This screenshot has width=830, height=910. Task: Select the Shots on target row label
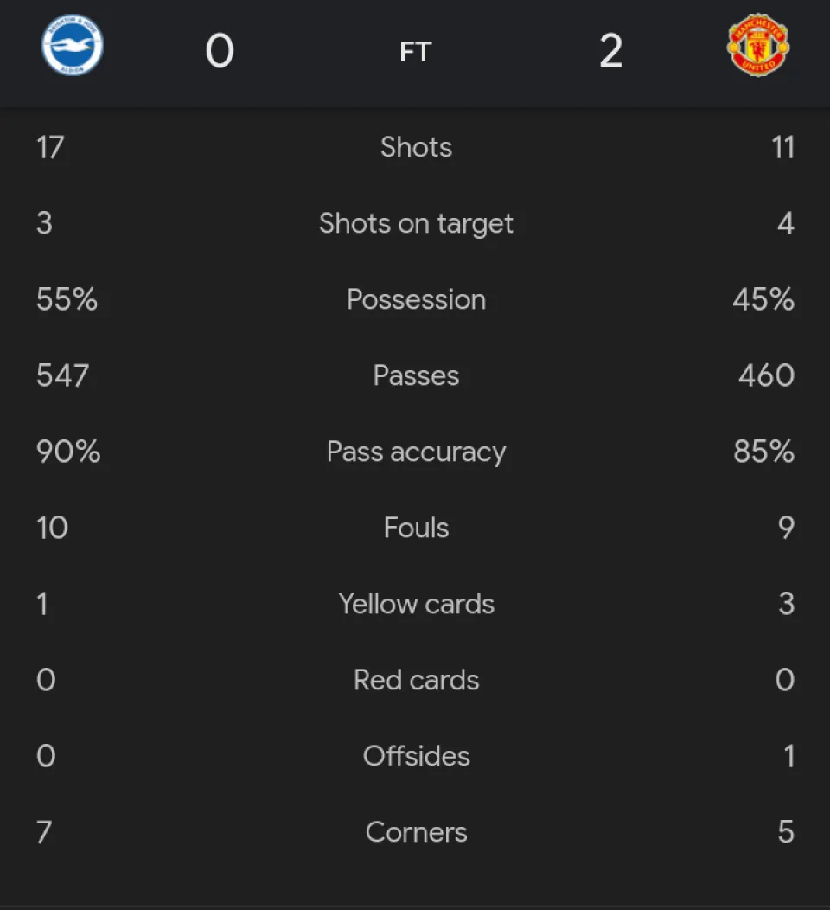[416, 223]
